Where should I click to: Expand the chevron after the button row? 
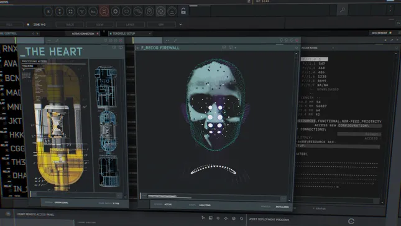(180, 25)
